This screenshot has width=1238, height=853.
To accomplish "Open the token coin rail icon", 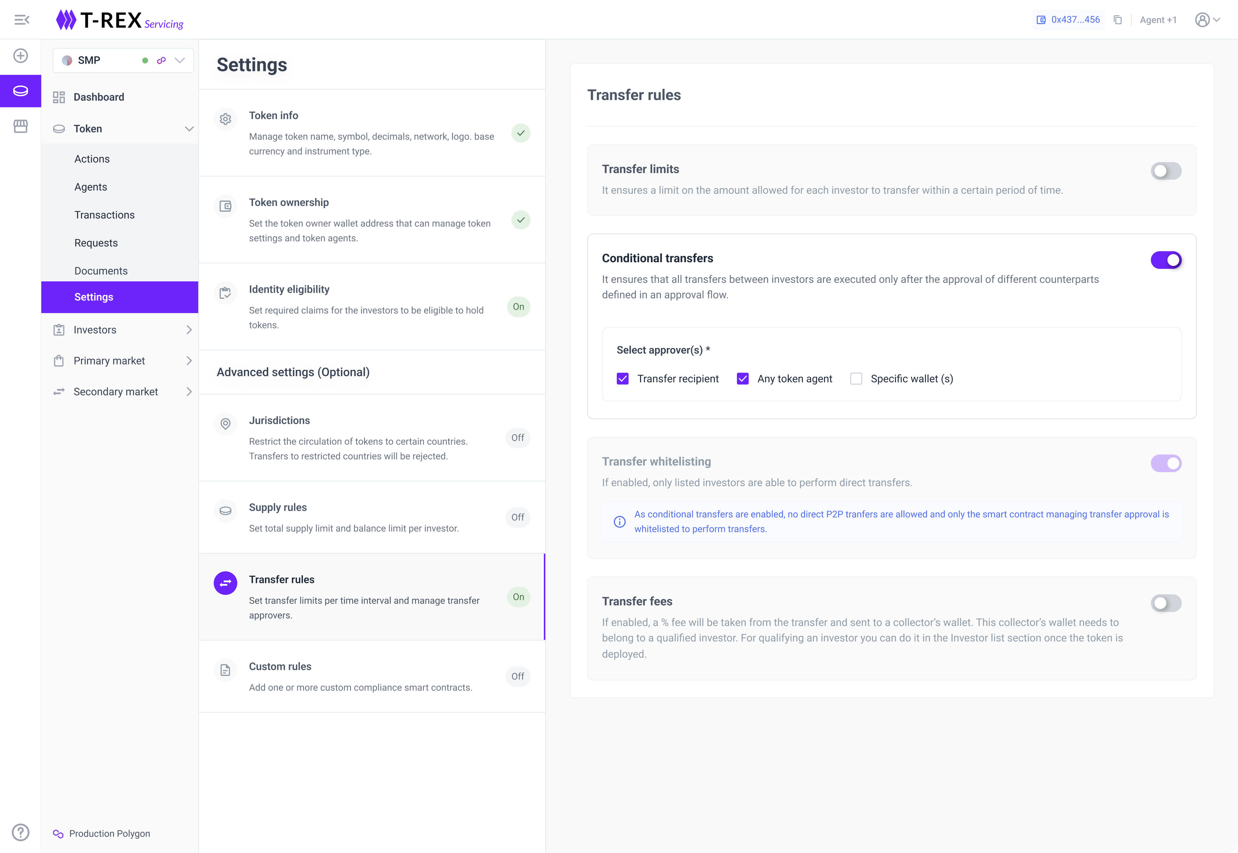I will pyautogui.click(x=20, y=91).
